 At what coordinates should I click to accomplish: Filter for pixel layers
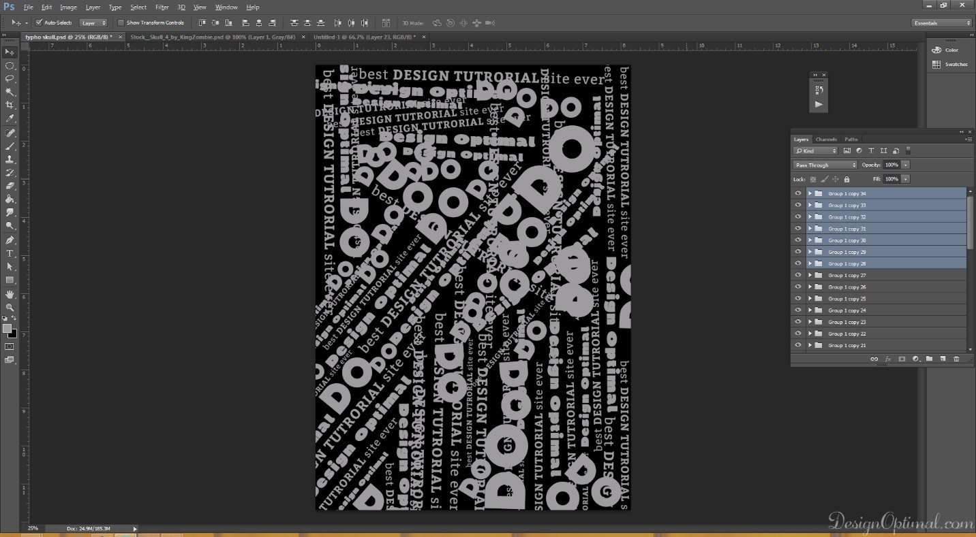847,150
